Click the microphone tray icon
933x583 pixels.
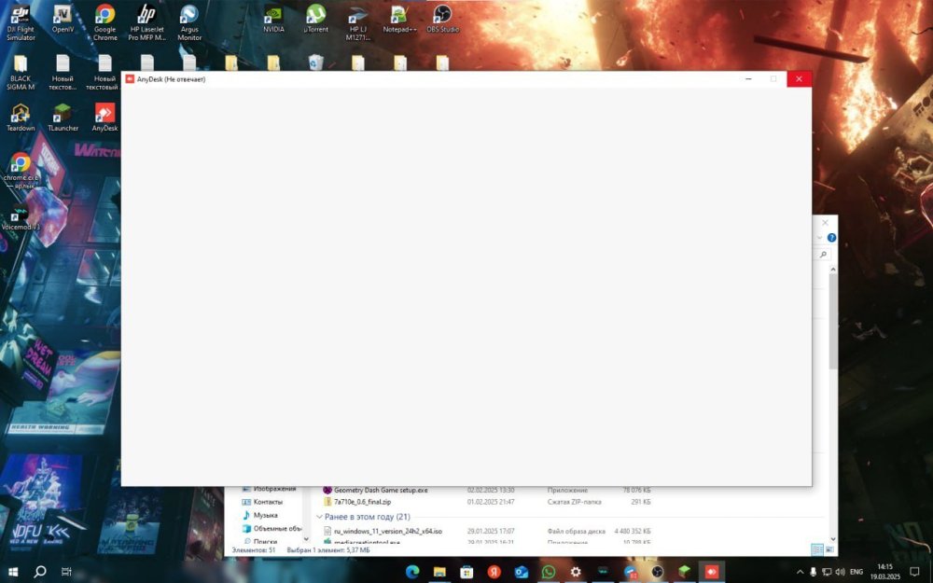point(813,572)
